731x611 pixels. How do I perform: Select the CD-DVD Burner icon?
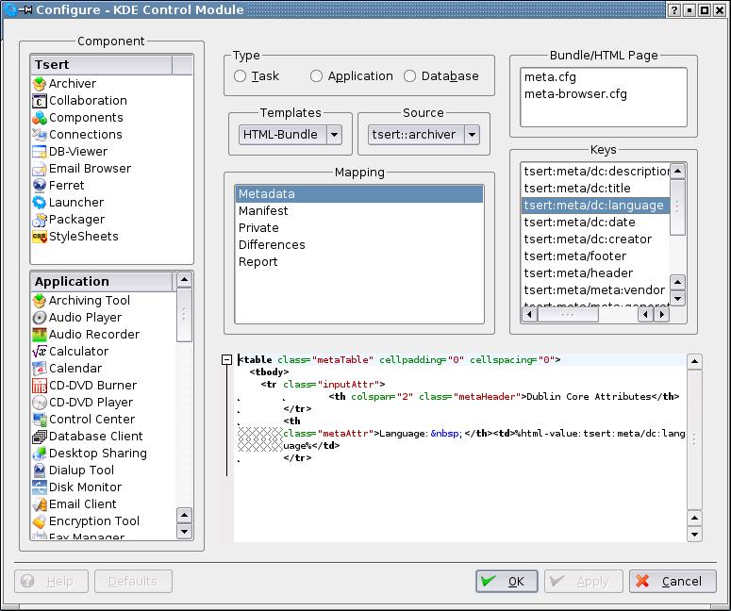coord(40,386)
